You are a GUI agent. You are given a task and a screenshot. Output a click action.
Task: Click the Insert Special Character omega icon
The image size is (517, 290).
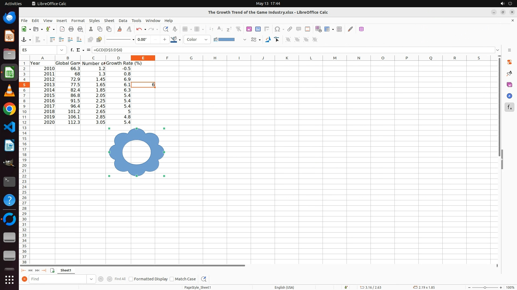coord(277,29)
